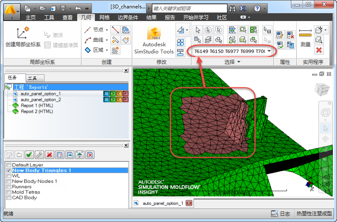
Task: Switch to the 边界条件 ribbon tab
Action: pyautogui.click(x=128, y=17)
